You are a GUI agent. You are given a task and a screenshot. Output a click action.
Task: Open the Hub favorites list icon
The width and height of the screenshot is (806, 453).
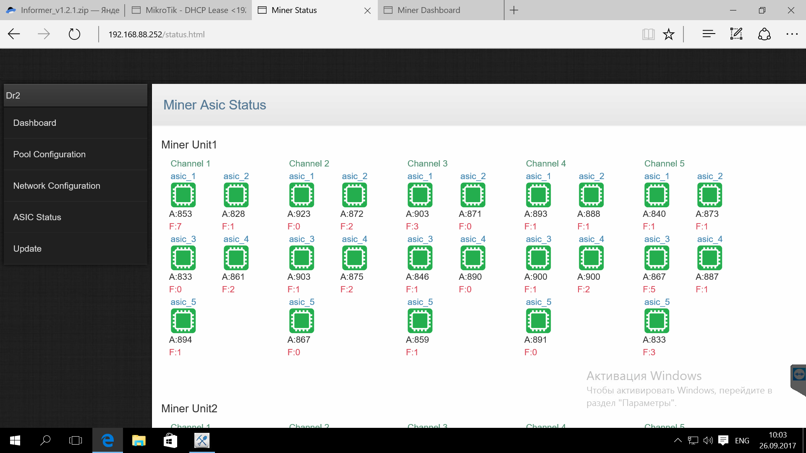[709, 34]
